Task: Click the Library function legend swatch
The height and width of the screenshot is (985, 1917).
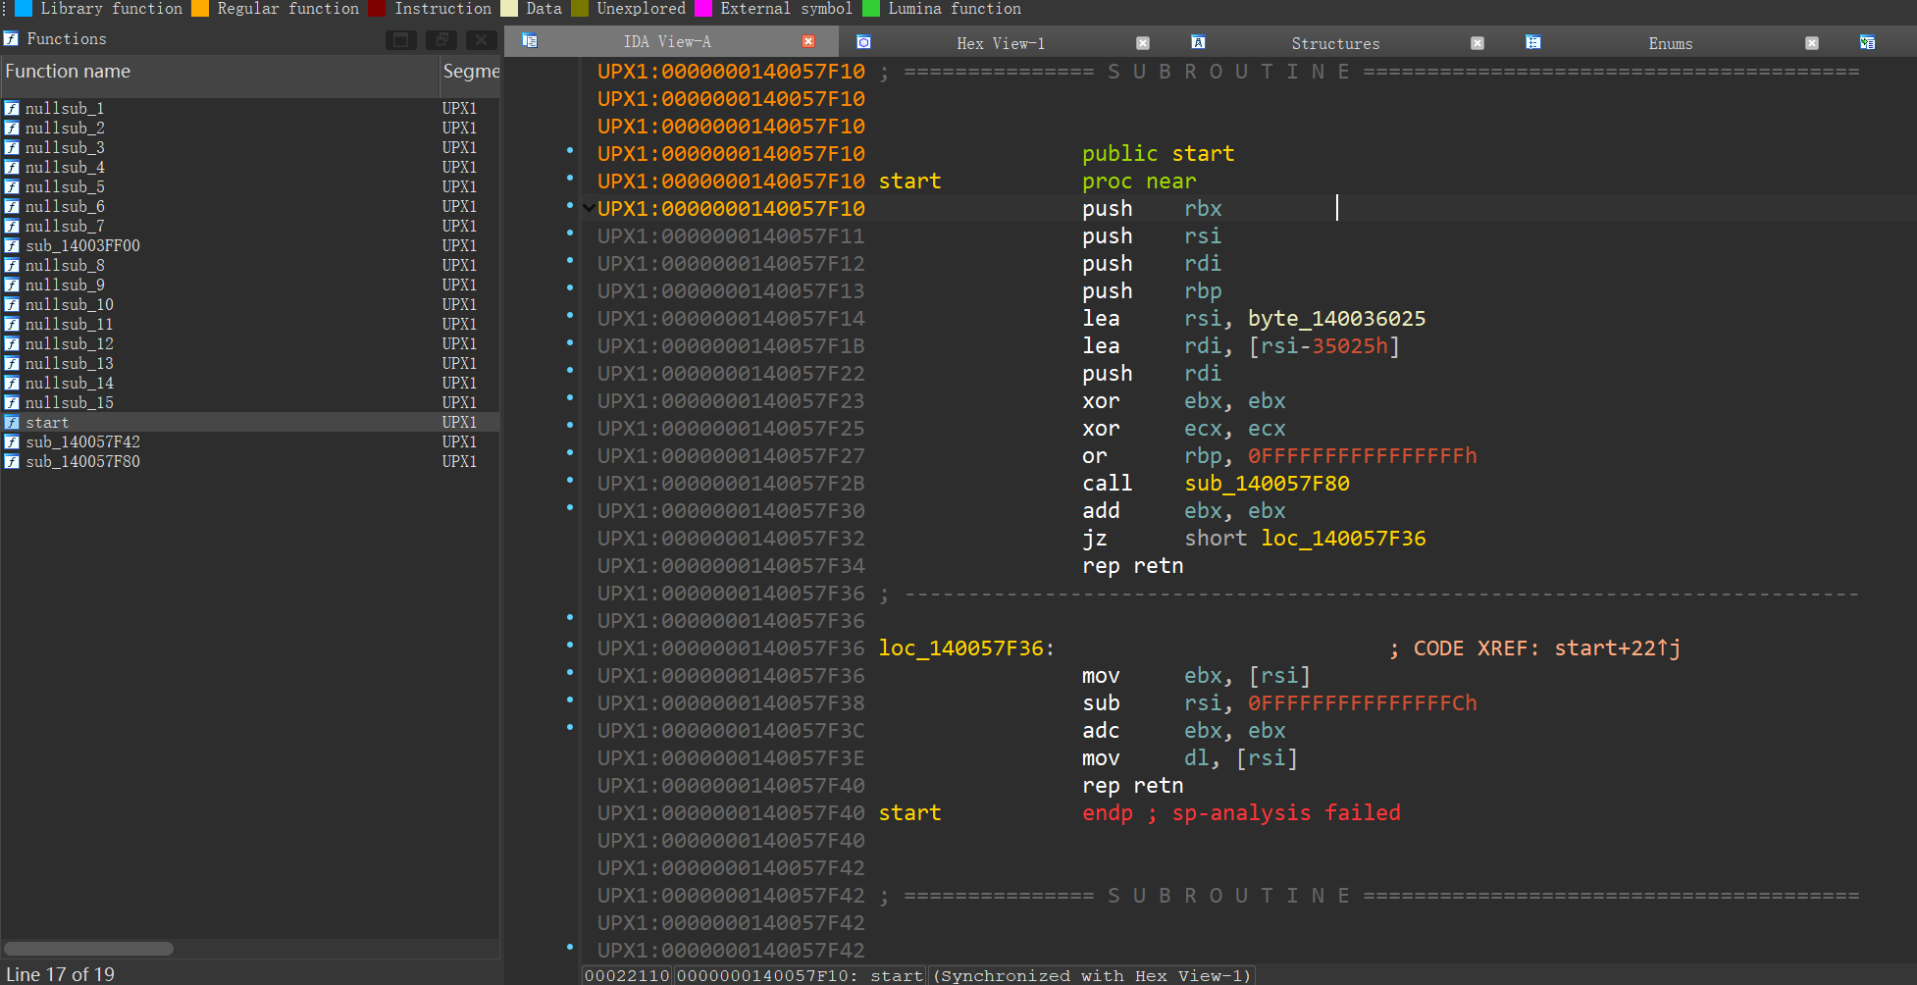Action: (x=24, y=9)
